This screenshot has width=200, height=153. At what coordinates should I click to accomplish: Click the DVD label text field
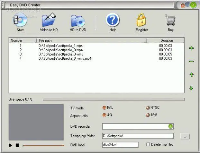(x=120, y=145)
